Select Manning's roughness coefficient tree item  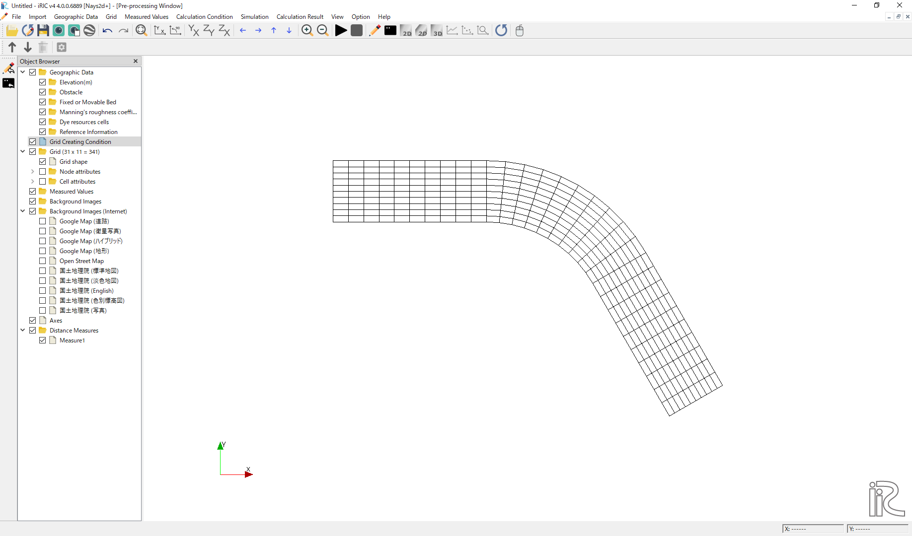click(x=98, y=112)
